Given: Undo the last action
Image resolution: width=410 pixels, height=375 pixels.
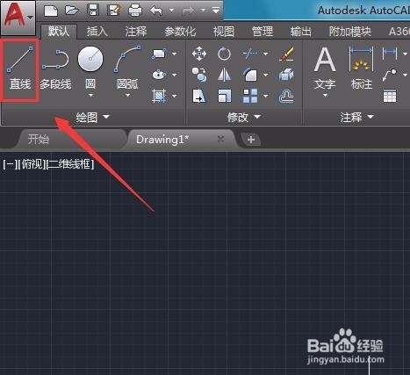Looking at the screenshot, I should (156, 11).
